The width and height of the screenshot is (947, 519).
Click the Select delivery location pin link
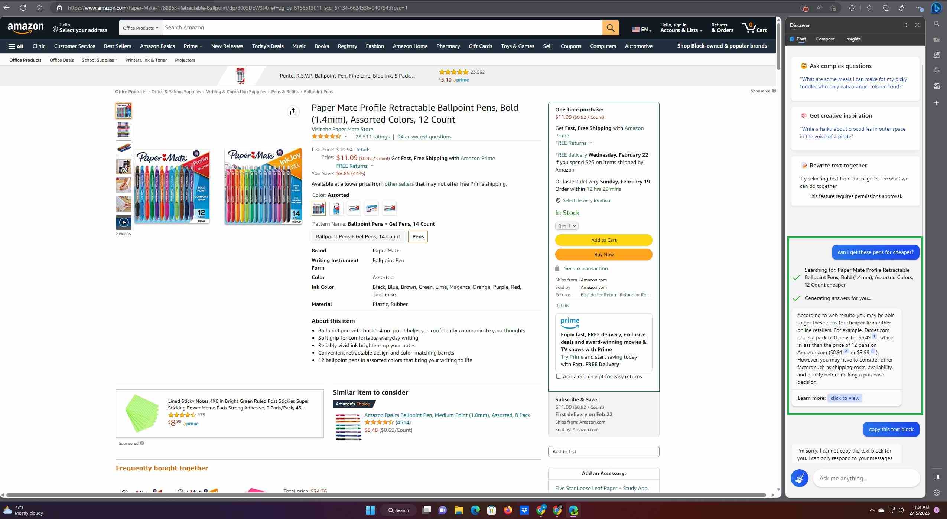point(582,200)
